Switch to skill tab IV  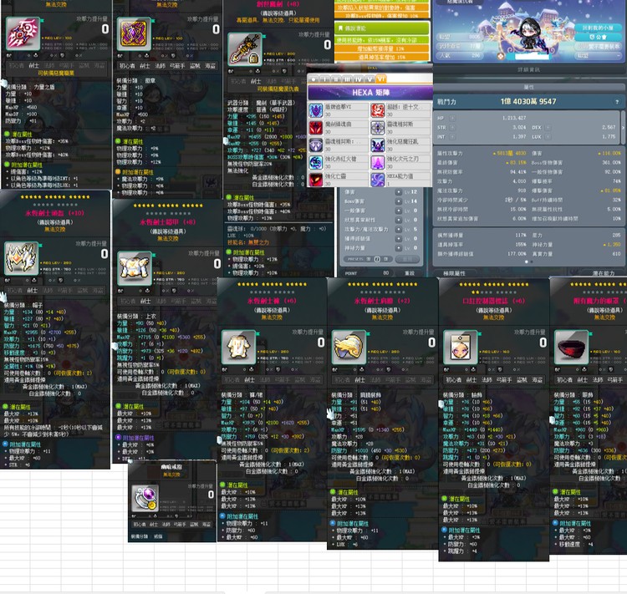pyautogui.click(x=359, y=79)
